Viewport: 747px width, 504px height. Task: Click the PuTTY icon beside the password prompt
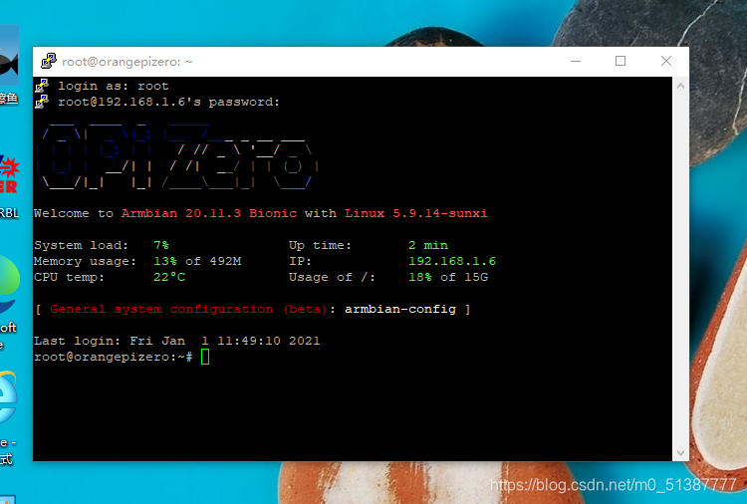tap(42, 102)
